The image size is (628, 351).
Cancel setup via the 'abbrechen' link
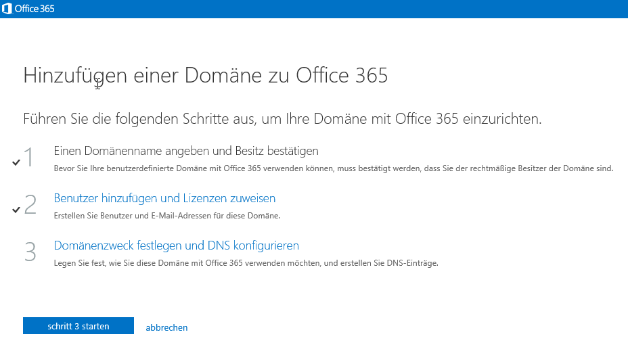point(166,327)
